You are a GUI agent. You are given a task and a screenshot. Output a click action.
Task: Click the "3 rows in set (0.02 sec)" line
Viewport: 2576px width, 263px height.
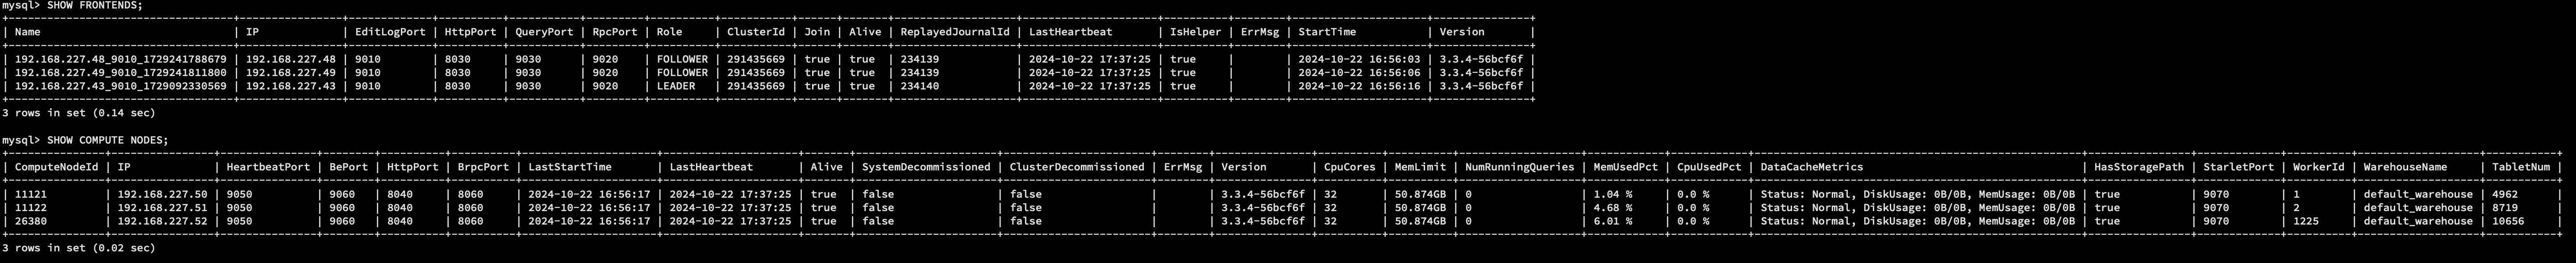click(x=79, y=248)
